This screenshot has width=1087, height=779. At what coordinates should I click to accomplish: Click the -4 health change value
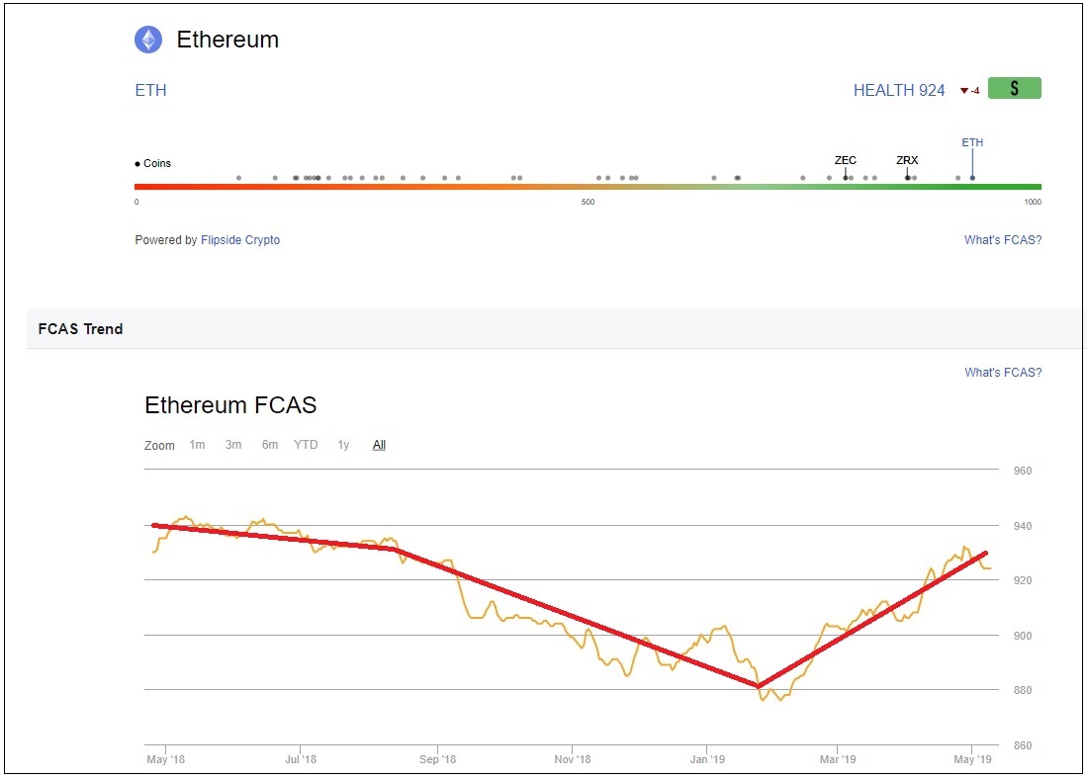point(974,91)
